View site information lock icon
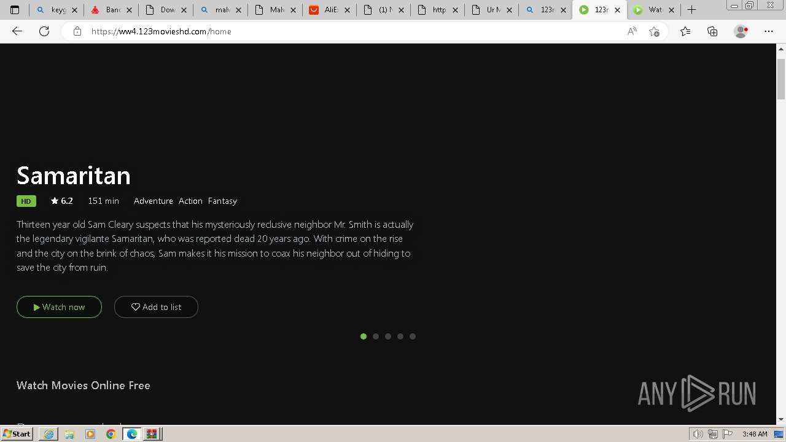The width and height of the screenshot is (786, 442). click(x=77, y=31)
